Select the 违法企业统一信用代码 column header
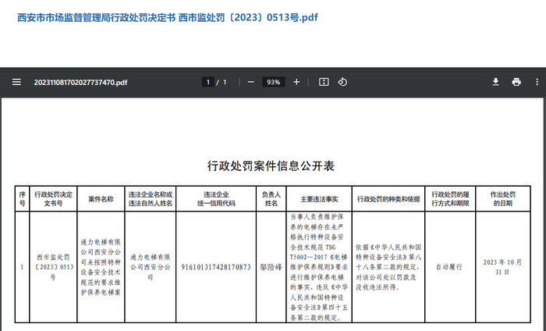This screenshot has width=546, height=331. [216, 199]
